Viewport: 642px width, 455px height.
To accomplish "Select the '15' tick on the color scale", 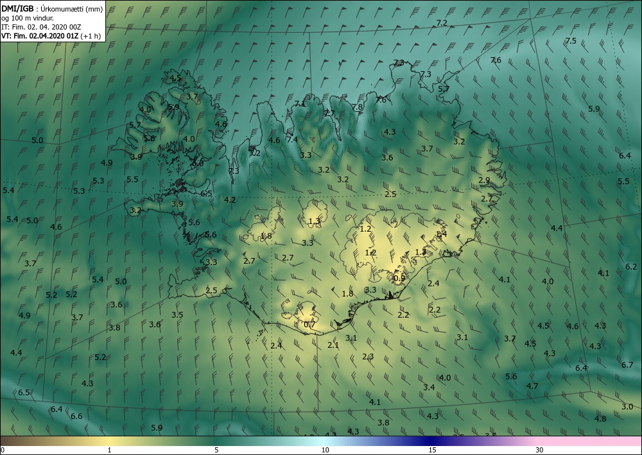I will (x=432, y=450).
